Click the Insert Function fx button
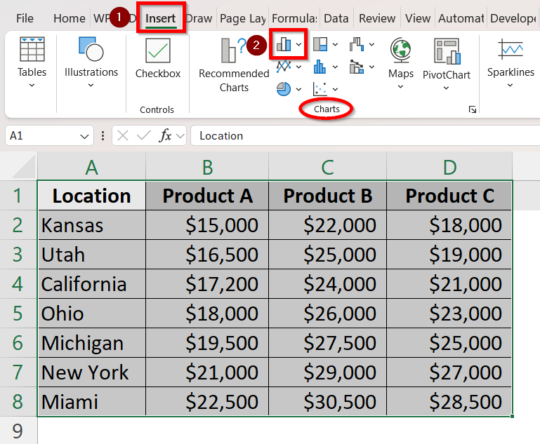 [x=166, y=136]
